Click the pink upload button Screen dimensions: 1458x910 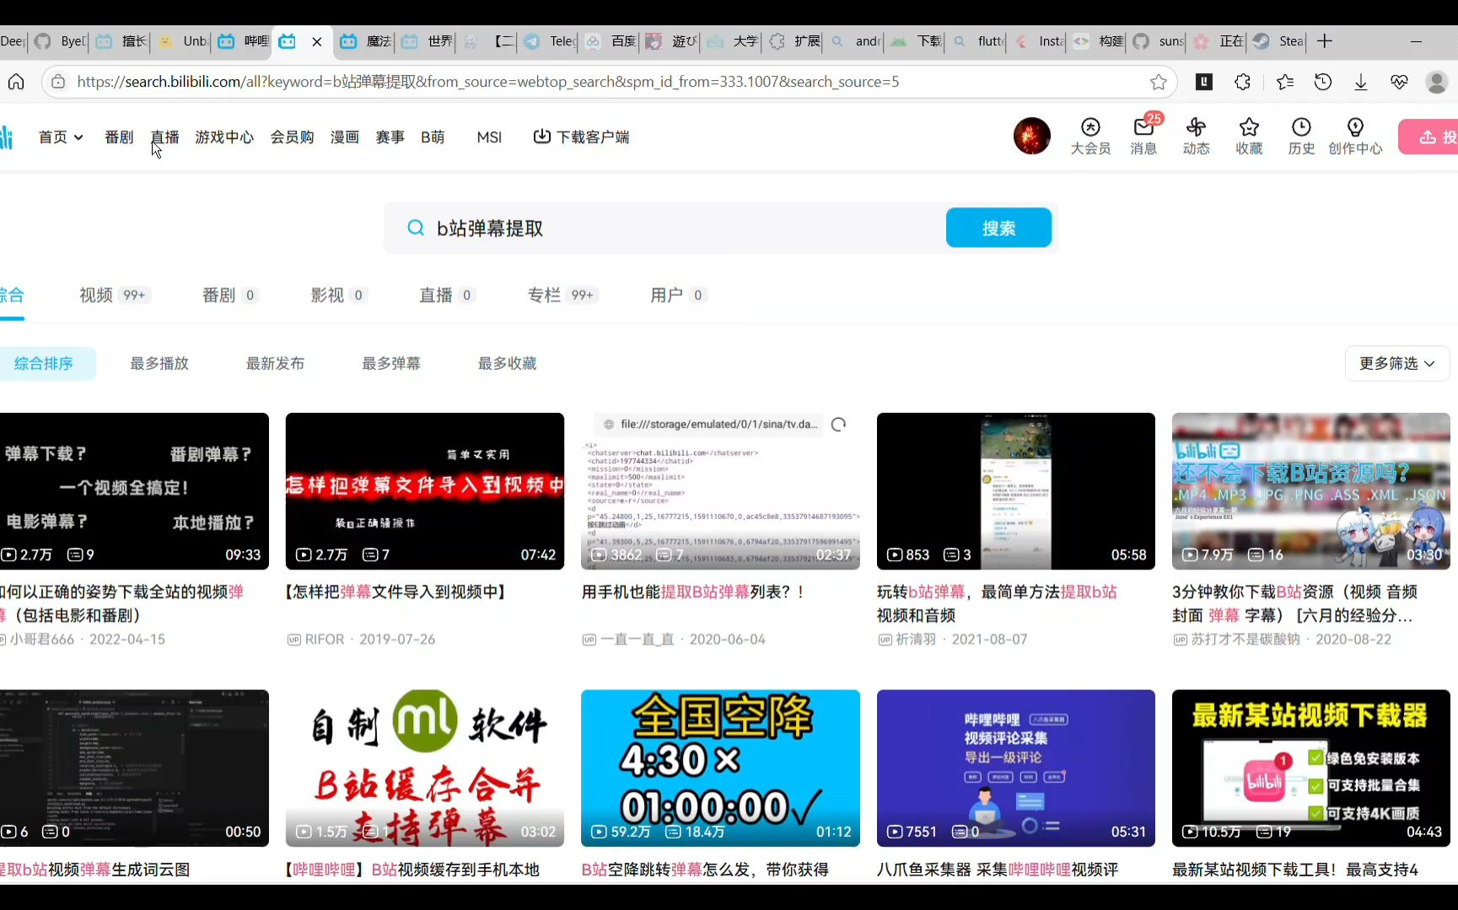[x=1429, y=136]
